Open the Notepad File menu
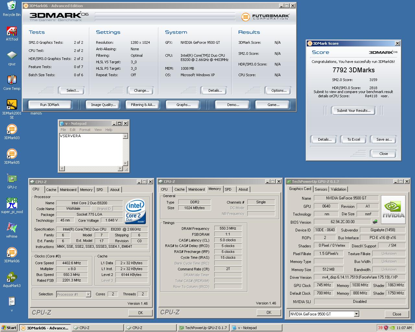 (63, 130)
